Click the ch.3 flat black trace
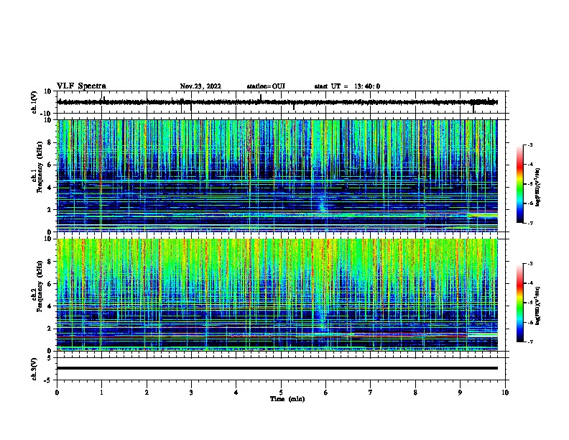Screen dimensions: 569x440 [277, 368]
